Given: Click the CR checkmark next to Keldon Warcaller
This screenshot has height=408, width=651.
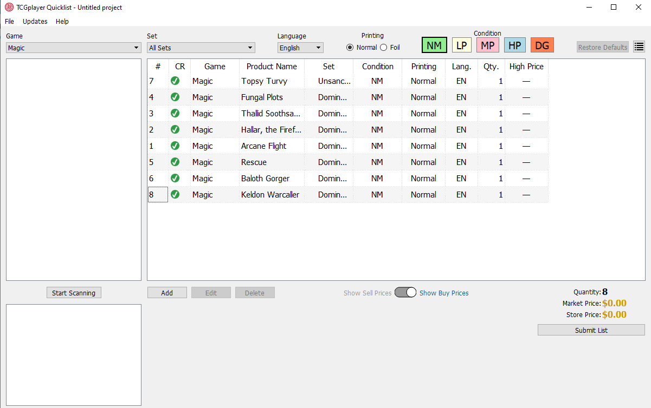Looking at the screenshot, I should pyautogui.click(x=175, y=195).
